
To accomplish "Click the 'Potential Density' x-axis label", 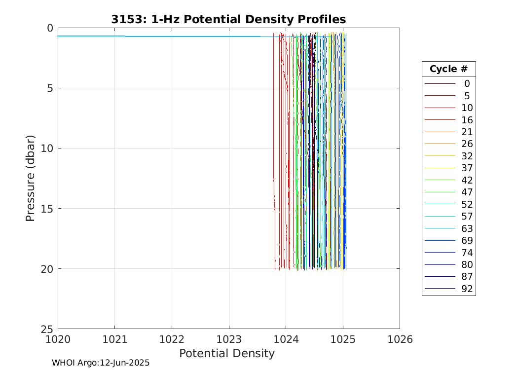I will (227, 354).
